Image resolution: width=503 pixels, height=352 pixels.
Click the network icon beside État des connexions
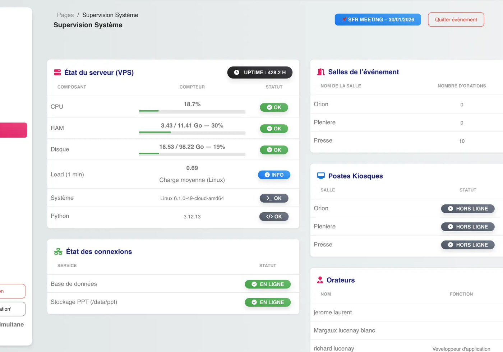click(58, 251)
